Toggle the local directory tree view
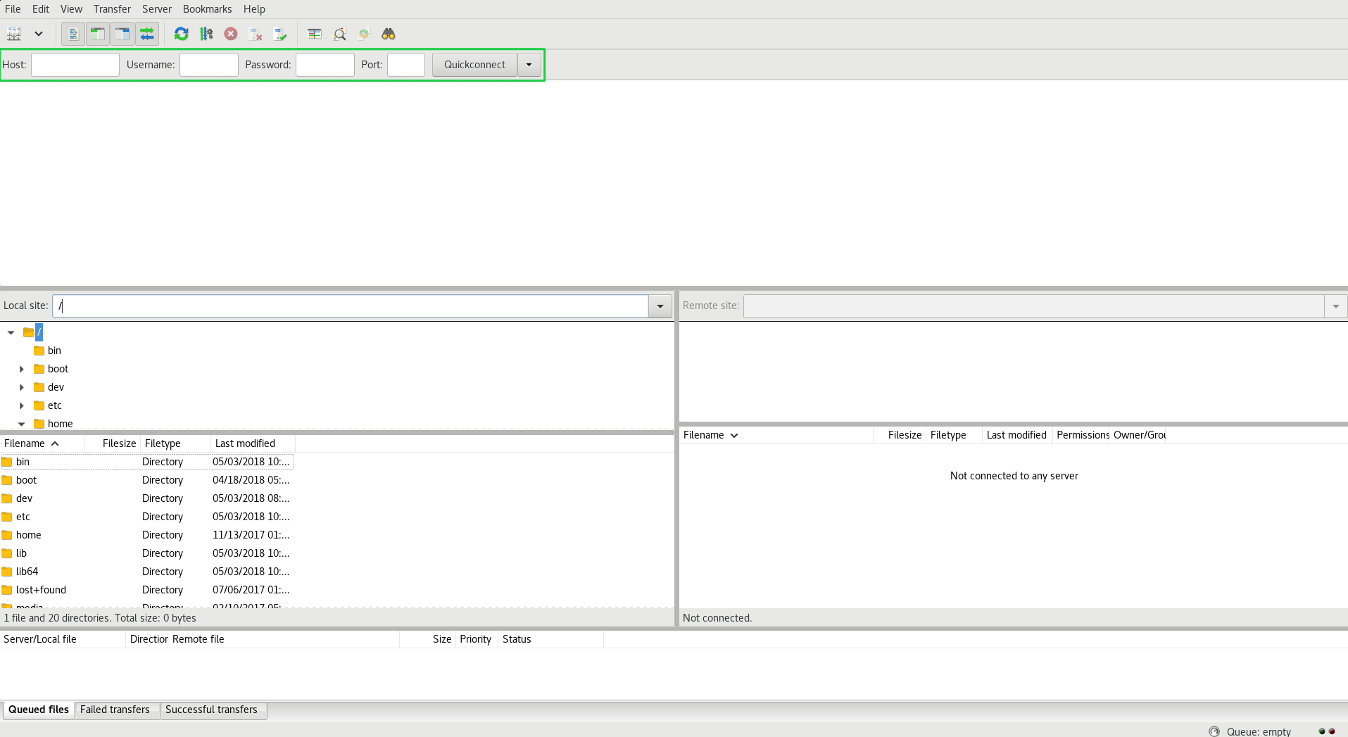 point(98,34)
